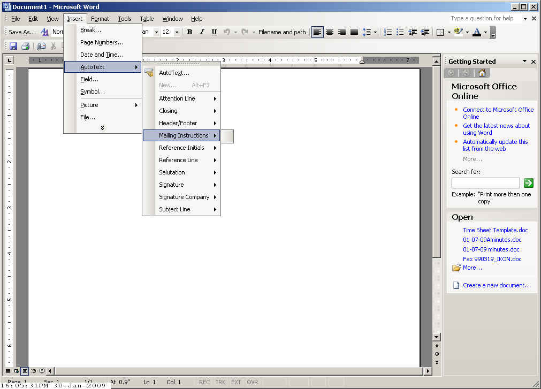The height and width of the screenshot is (389, 541).
Task: Start search with green arrow button
Action: click(529, 183)
